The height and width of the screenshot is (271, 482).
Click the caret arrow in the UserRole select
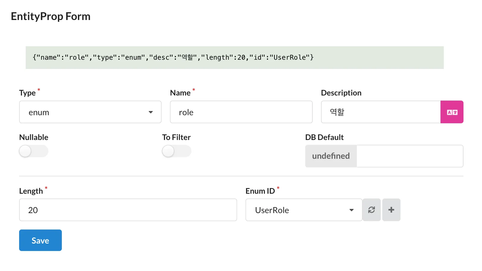coord(351,210)
